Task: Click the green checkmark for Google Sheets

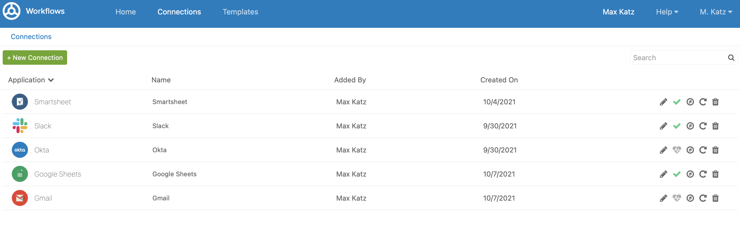Action: 677,174
